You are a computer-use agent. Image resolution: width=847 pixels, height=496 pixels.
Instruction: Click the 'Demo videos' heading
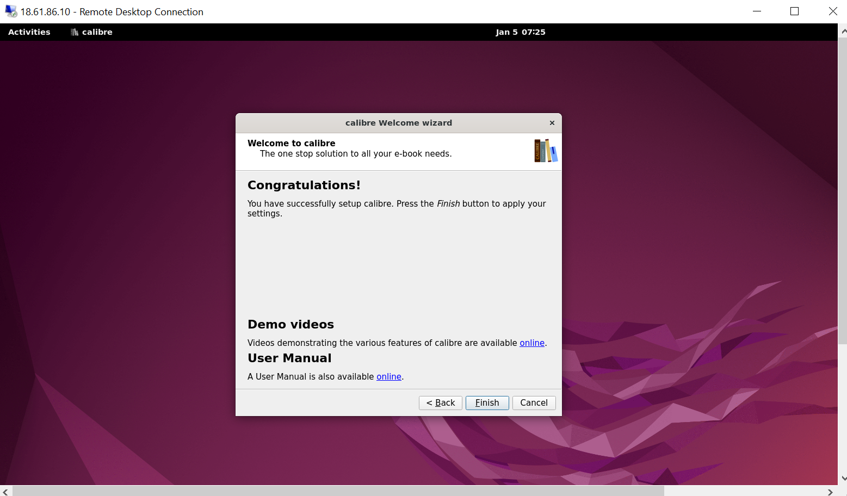tap(290, 324)
